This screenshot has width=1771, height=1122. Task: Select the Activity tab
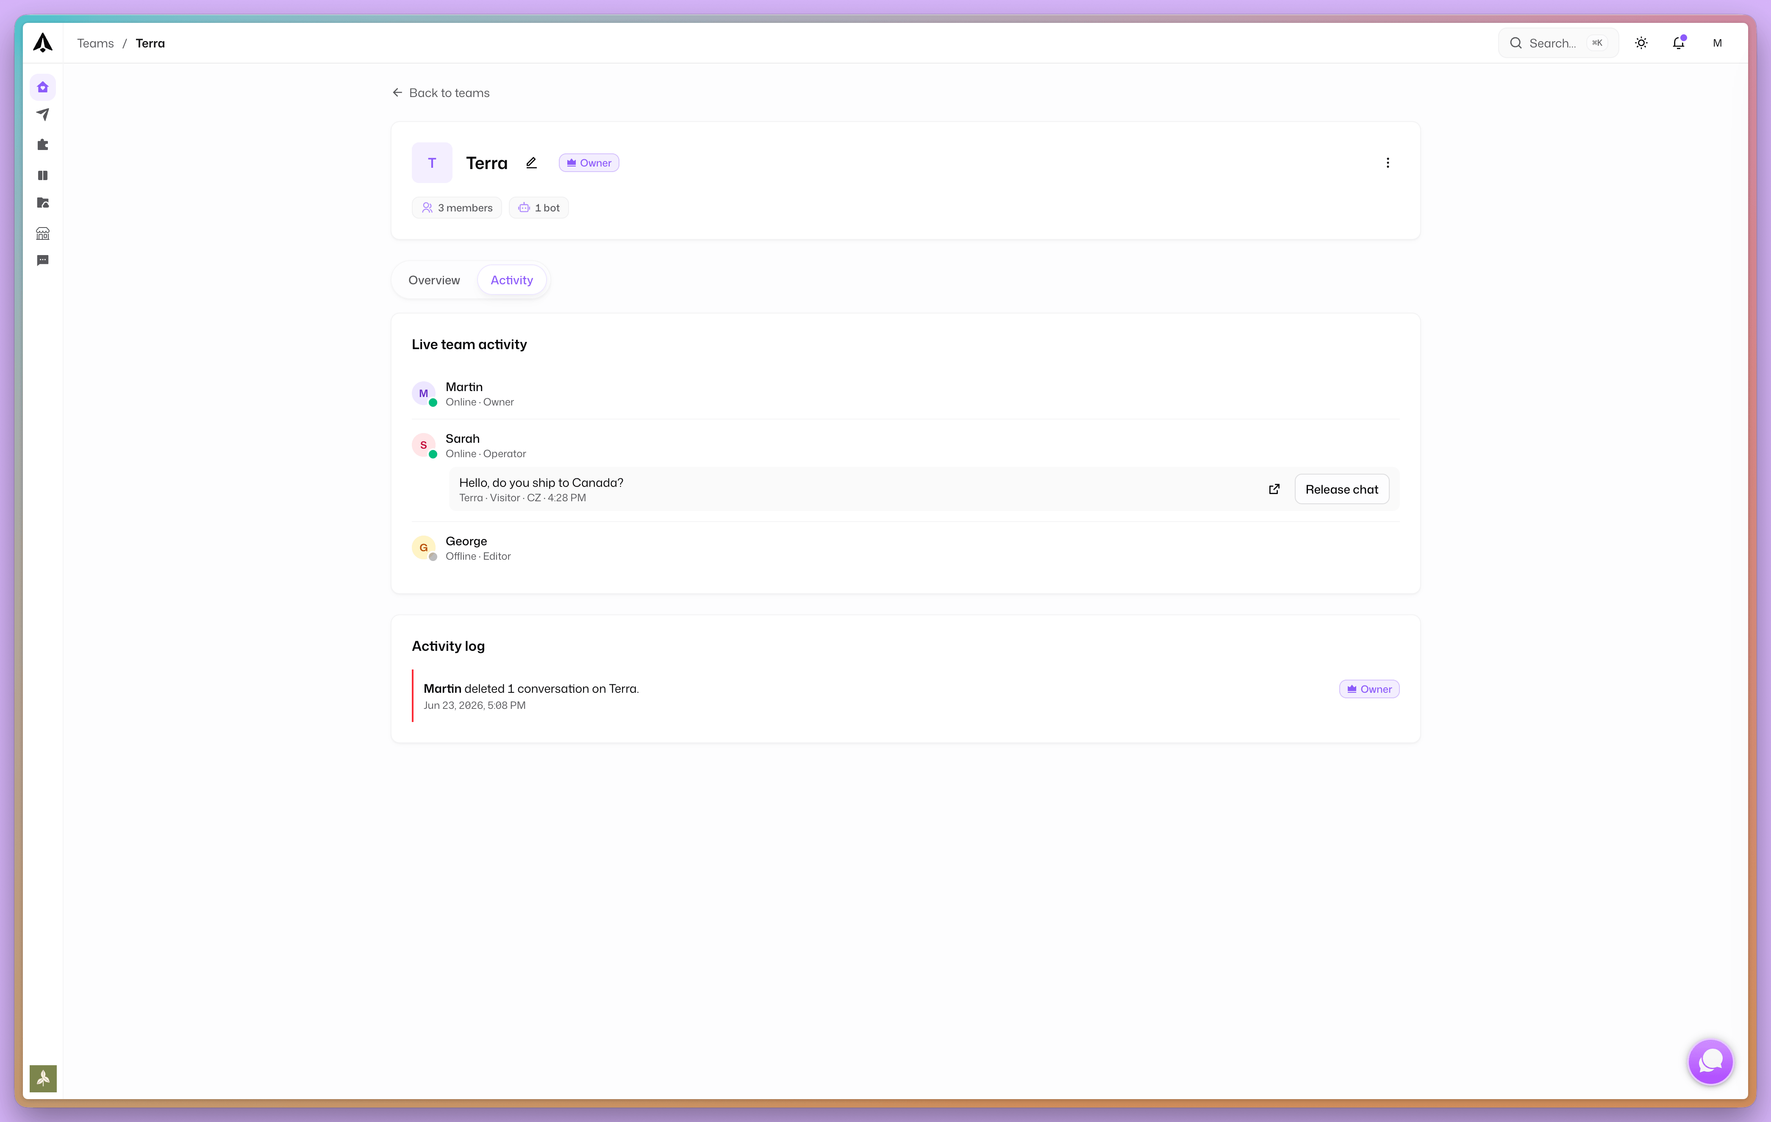511,280
